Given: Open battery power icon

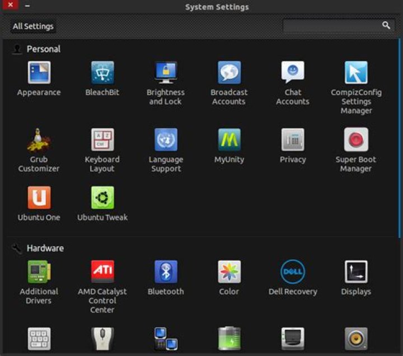Looking at the screenshot, I should [229, 339].
